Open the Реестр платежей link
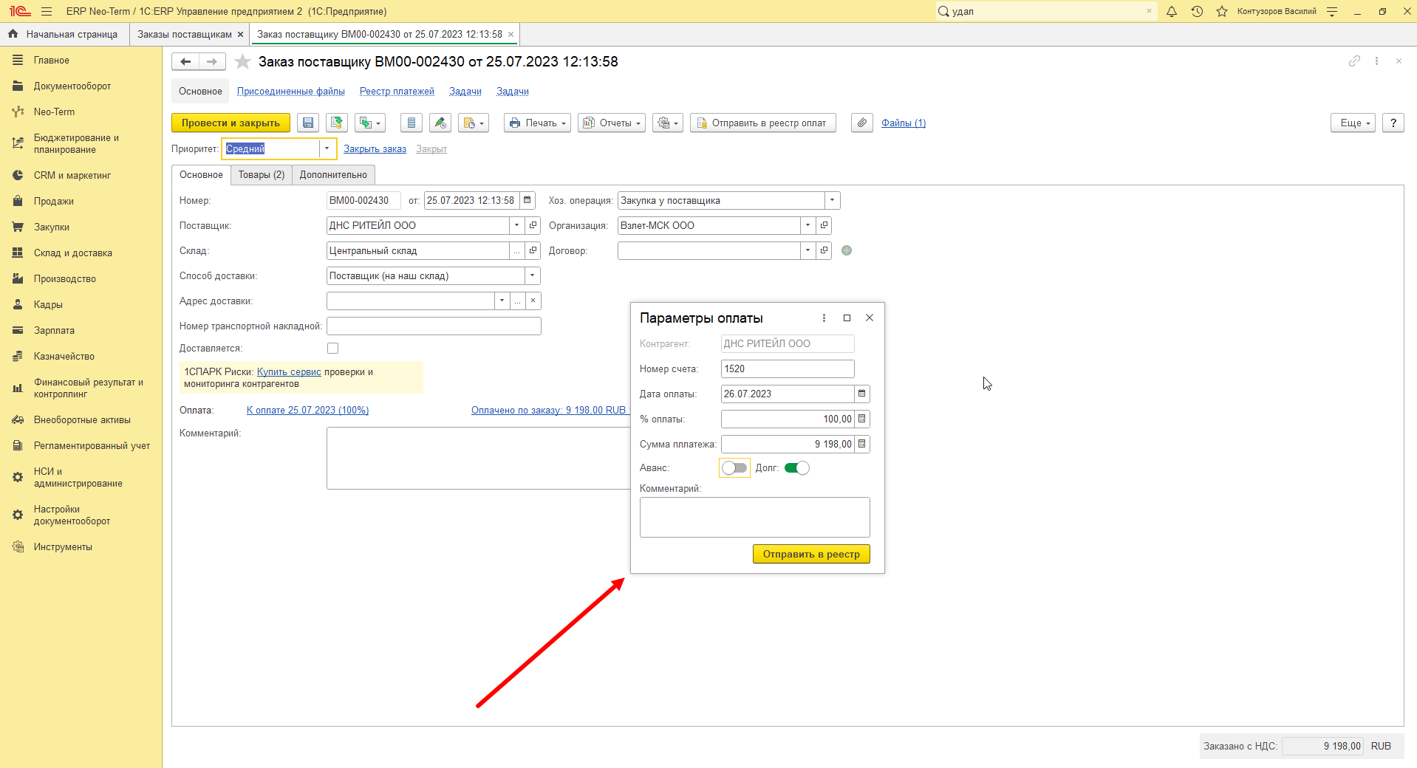Image resolution: width=1417 pixels, height=768 pixels. [397, 92]
